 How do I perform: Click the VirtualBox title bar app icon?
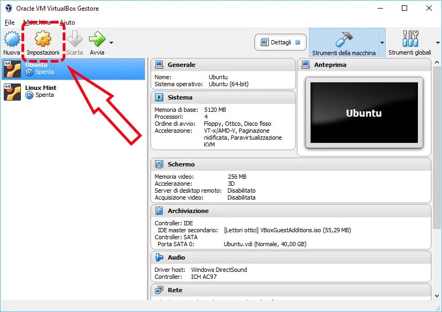point(9,8)
